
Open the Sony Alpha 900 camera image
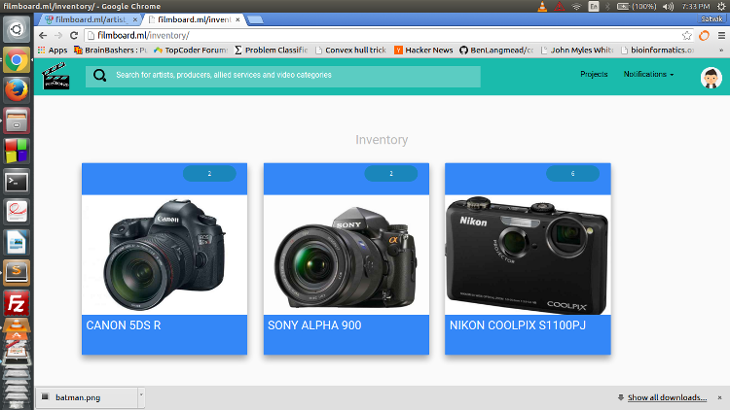[x=347, y=255]
